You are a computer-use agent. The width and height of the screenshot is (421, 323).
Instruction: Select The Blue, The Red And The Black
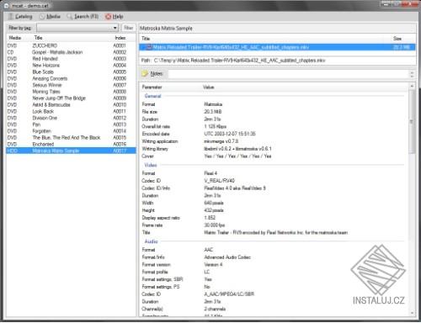[x=71, y=138]
